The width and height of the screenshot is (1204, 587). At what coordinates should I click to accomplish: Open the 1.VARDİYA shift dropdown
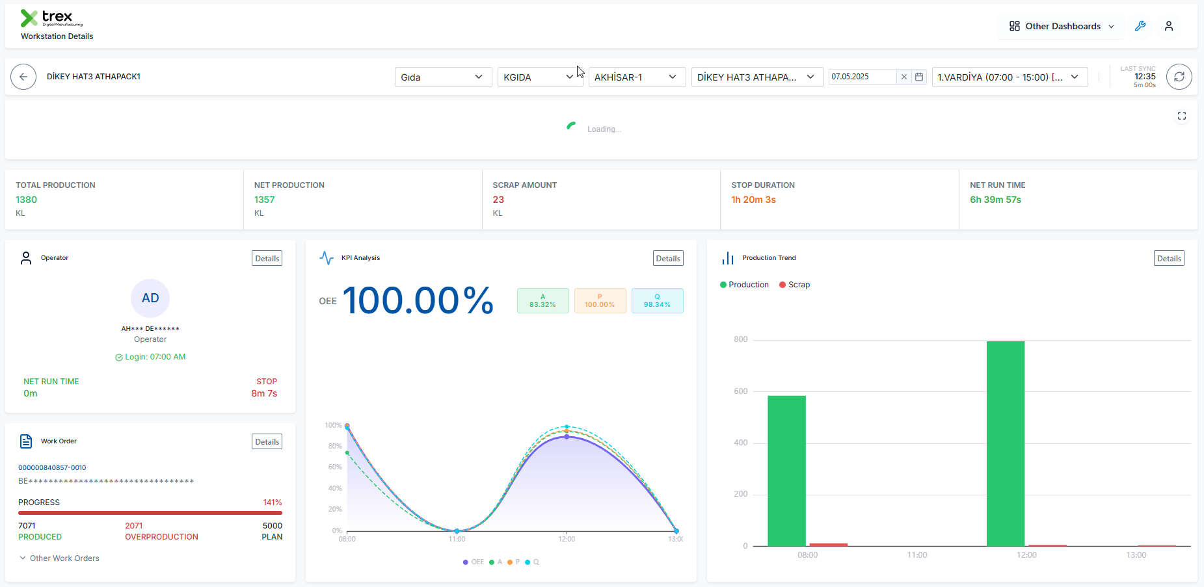1010,77
